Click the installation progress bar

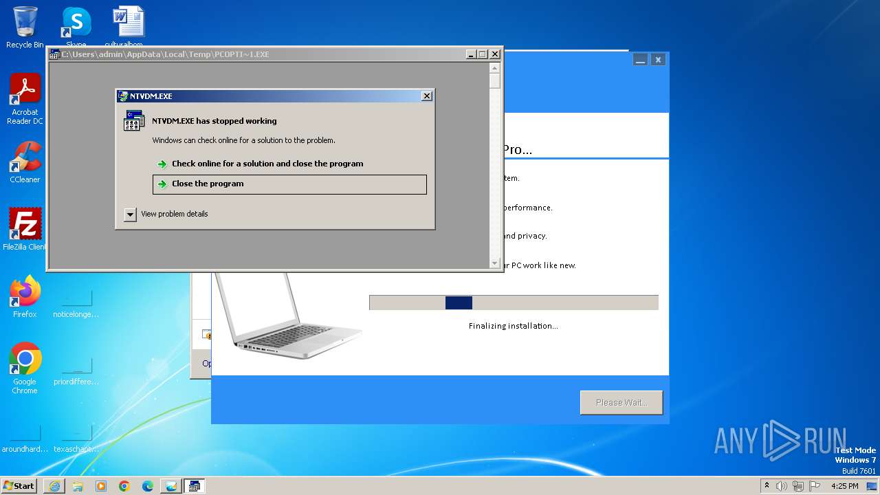514,302
